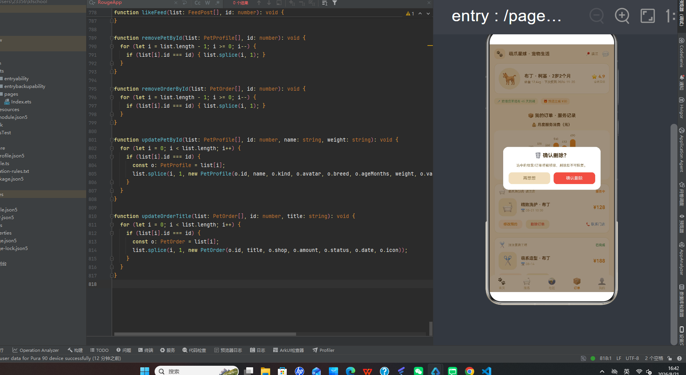The height and width of the screenshot is (375, 686).
Task: Toggle regex (.*) search option
Action: tap(218, 3)
